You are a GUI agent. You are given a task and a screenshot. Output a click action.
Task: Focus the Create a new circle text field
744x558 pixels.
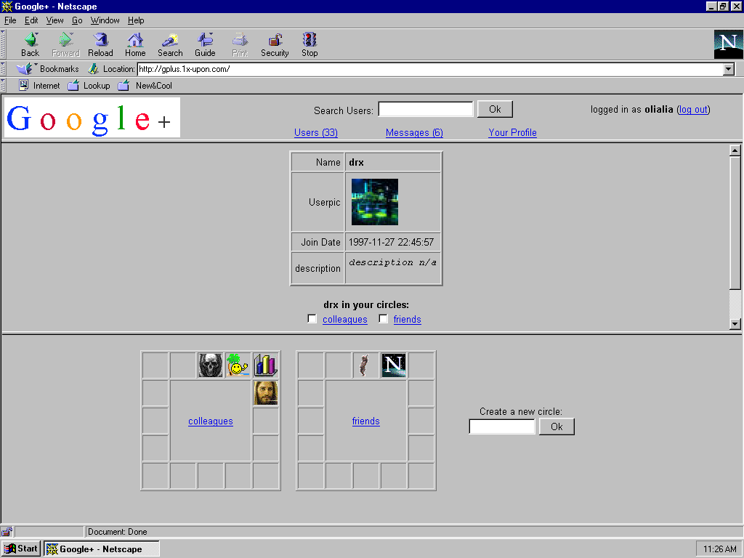(502, 426)
